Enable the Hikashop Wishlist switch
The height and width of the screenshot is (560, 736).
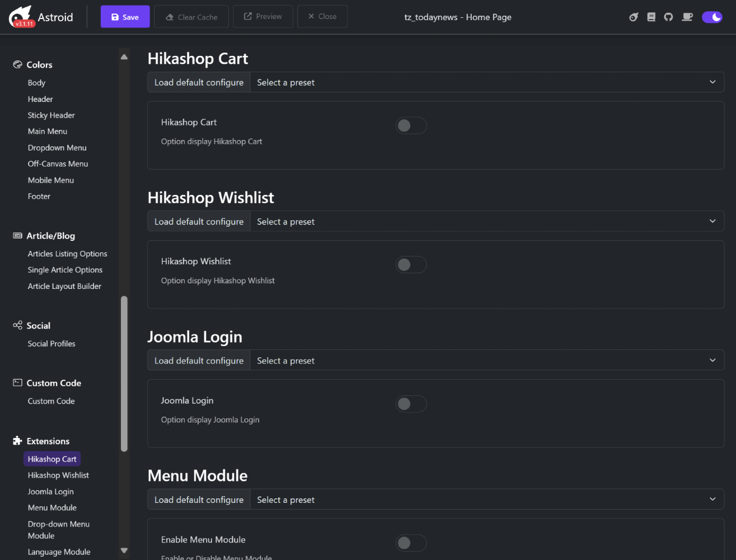pyautogui.click(x=411, y=264)
